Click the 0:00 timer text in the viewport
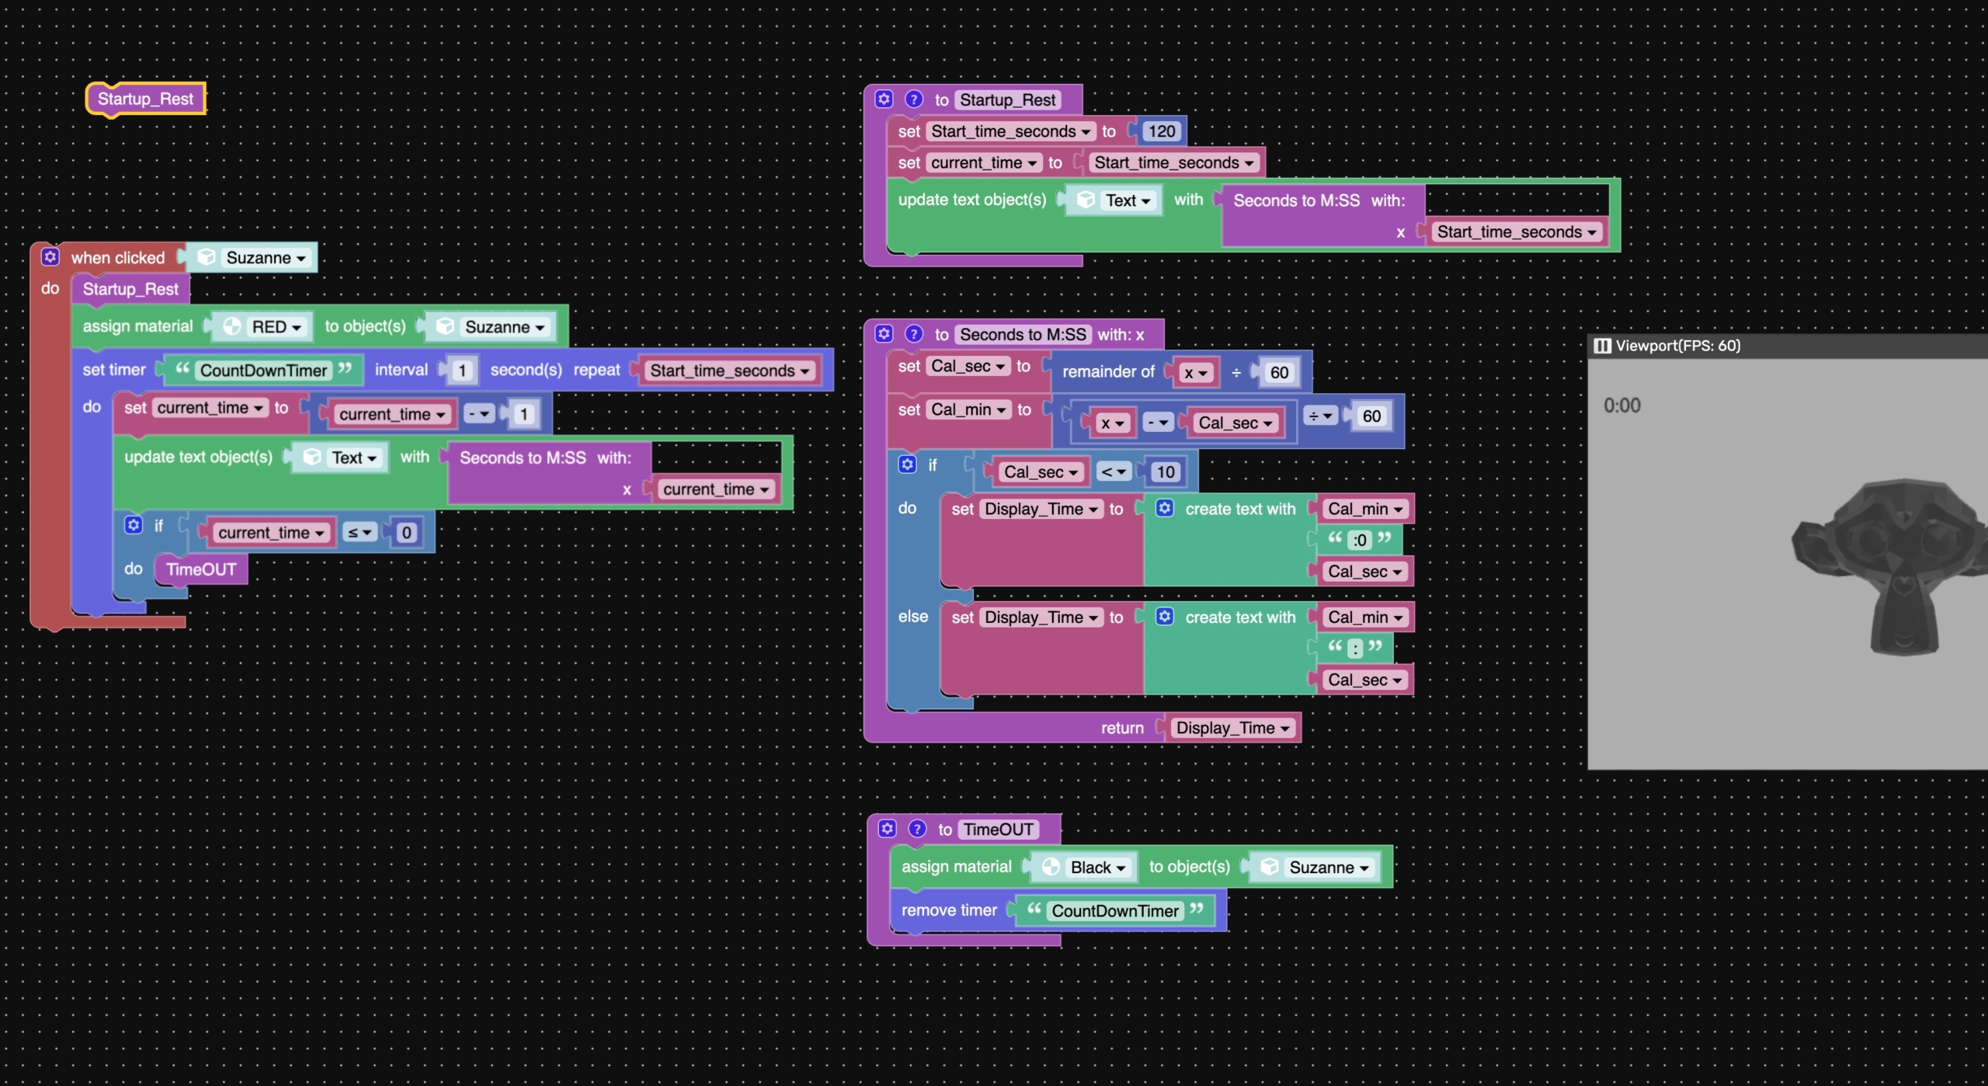The image size is (1988, 1086). (1621, 406)
